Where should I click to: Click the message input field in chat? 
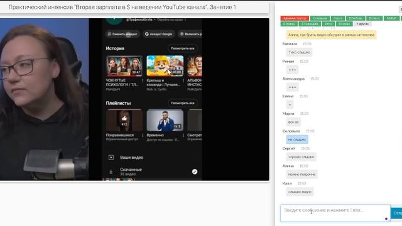[x=335, y=213]
